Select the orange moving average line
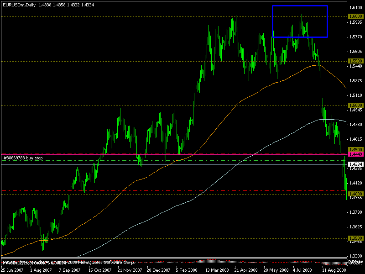The width and height of the screenshot is (365, 274). click(255, 92)
